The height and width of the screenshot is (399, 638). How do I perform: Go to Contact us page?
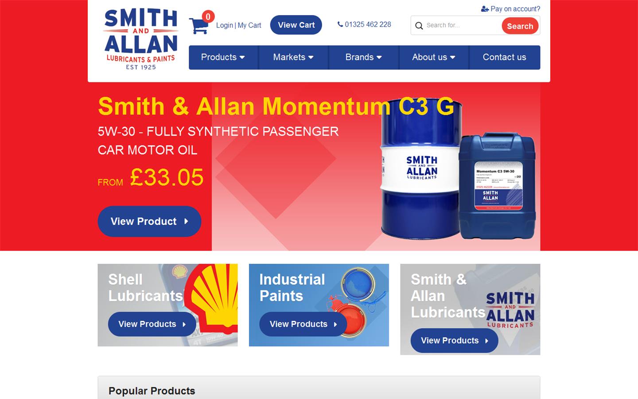click(x=505, y=57)
